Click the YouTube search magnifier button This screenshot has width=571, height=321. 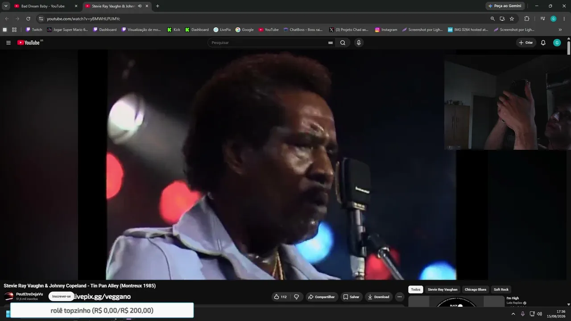(x=343, y=43)
